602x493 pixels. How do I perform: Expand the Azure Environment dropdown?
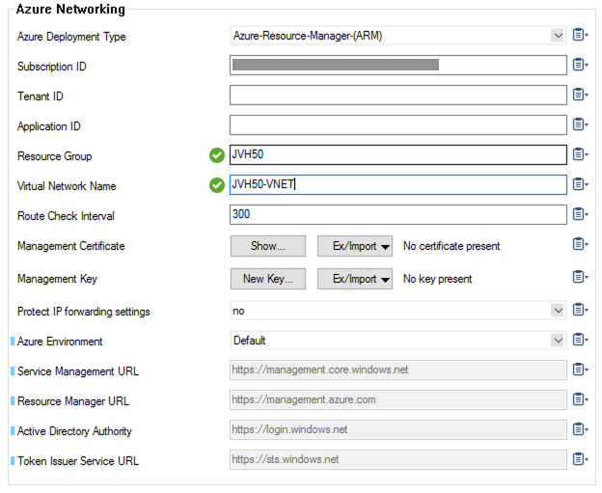(x=558, y=341)
